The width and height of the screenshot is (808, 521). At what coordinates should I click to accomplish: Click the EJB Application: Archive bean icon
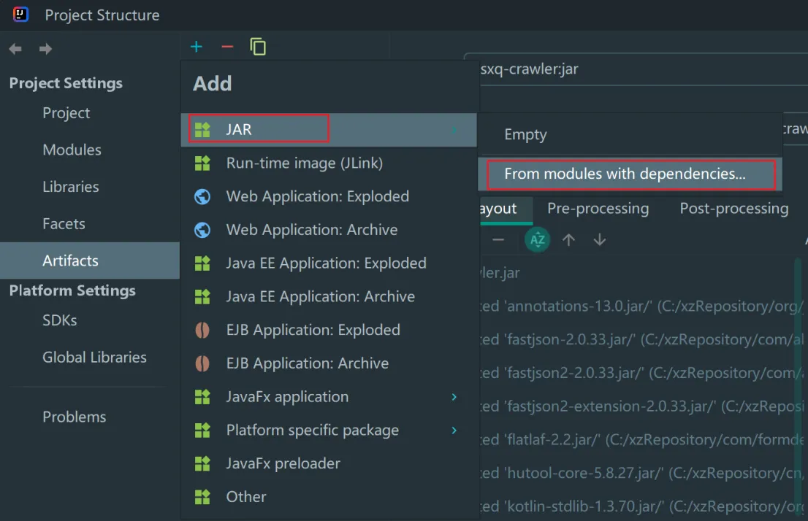click(x=202, y=363)
